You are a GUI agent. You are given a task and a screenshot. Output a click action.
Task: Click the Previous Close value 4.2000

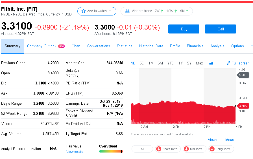click(53, 63)
